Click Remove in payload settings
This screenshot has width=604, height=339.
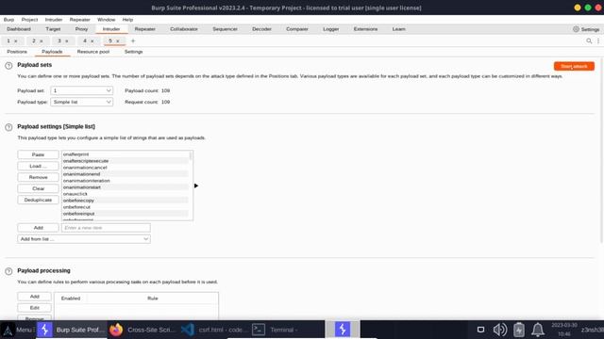click(x=38, y=177)
